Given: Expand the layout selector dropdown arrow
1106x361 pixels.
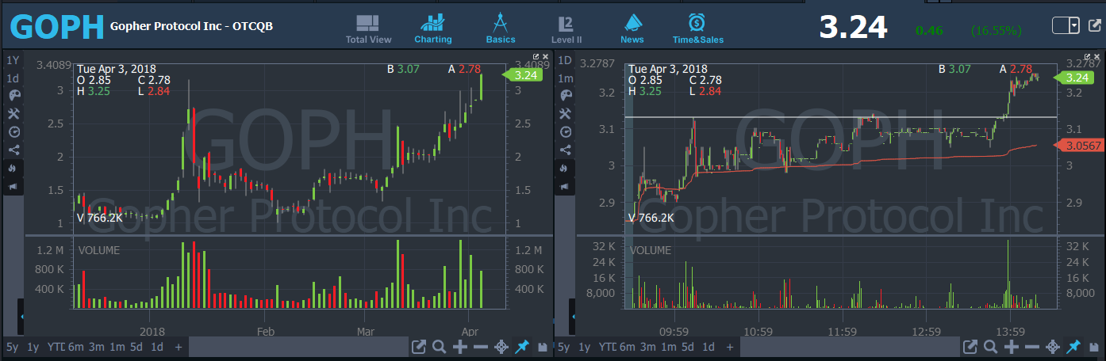Looking at the screenshot, I should tap(1075, 25).
